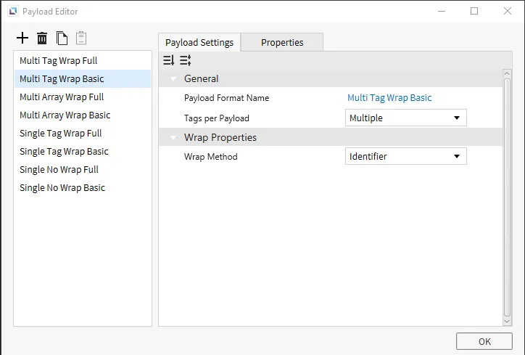This screenshot has width=525, height=355.
Task: Collapse the General section
Action: (173, 78)
